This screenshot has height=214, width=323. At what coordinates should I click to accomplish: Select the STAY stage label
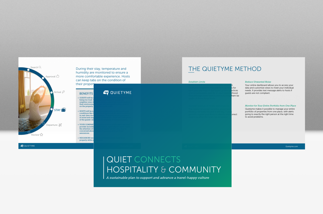[x=57, y=110]
